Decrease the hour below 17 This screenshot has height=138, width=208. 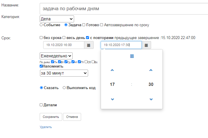[112, 99]
